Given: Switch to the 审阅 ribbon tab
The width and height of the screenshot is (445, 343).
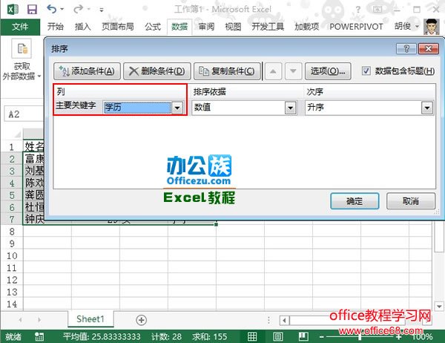Looking at the screenshot, I should (206, 27).
